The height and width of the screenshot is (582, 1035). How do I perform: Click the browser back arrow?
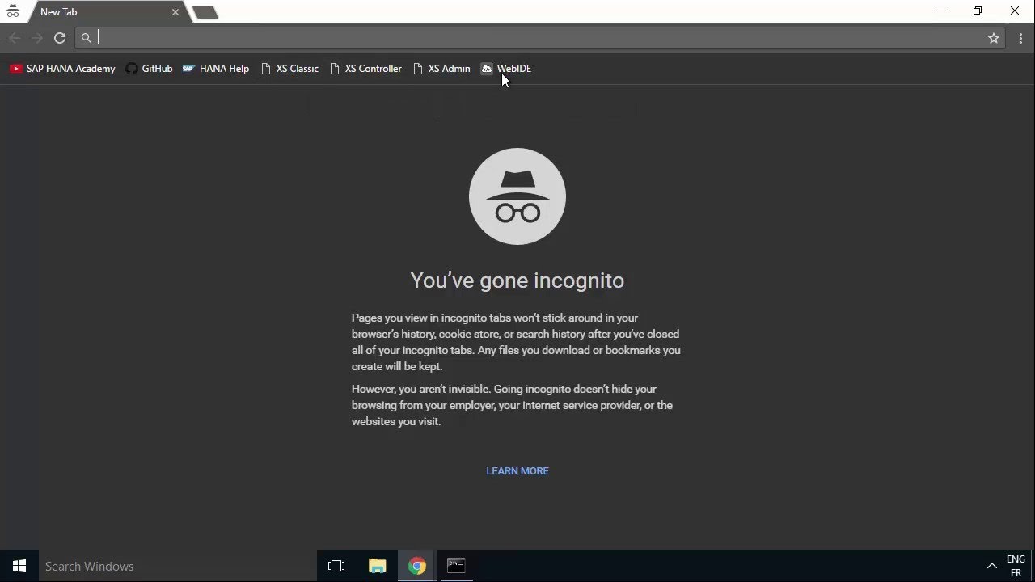(x=15, y=38)
